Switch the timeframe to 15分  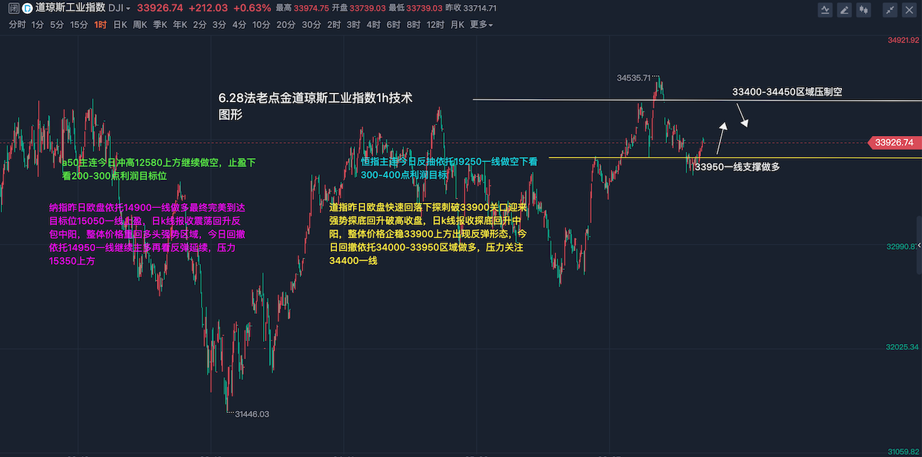79,24
